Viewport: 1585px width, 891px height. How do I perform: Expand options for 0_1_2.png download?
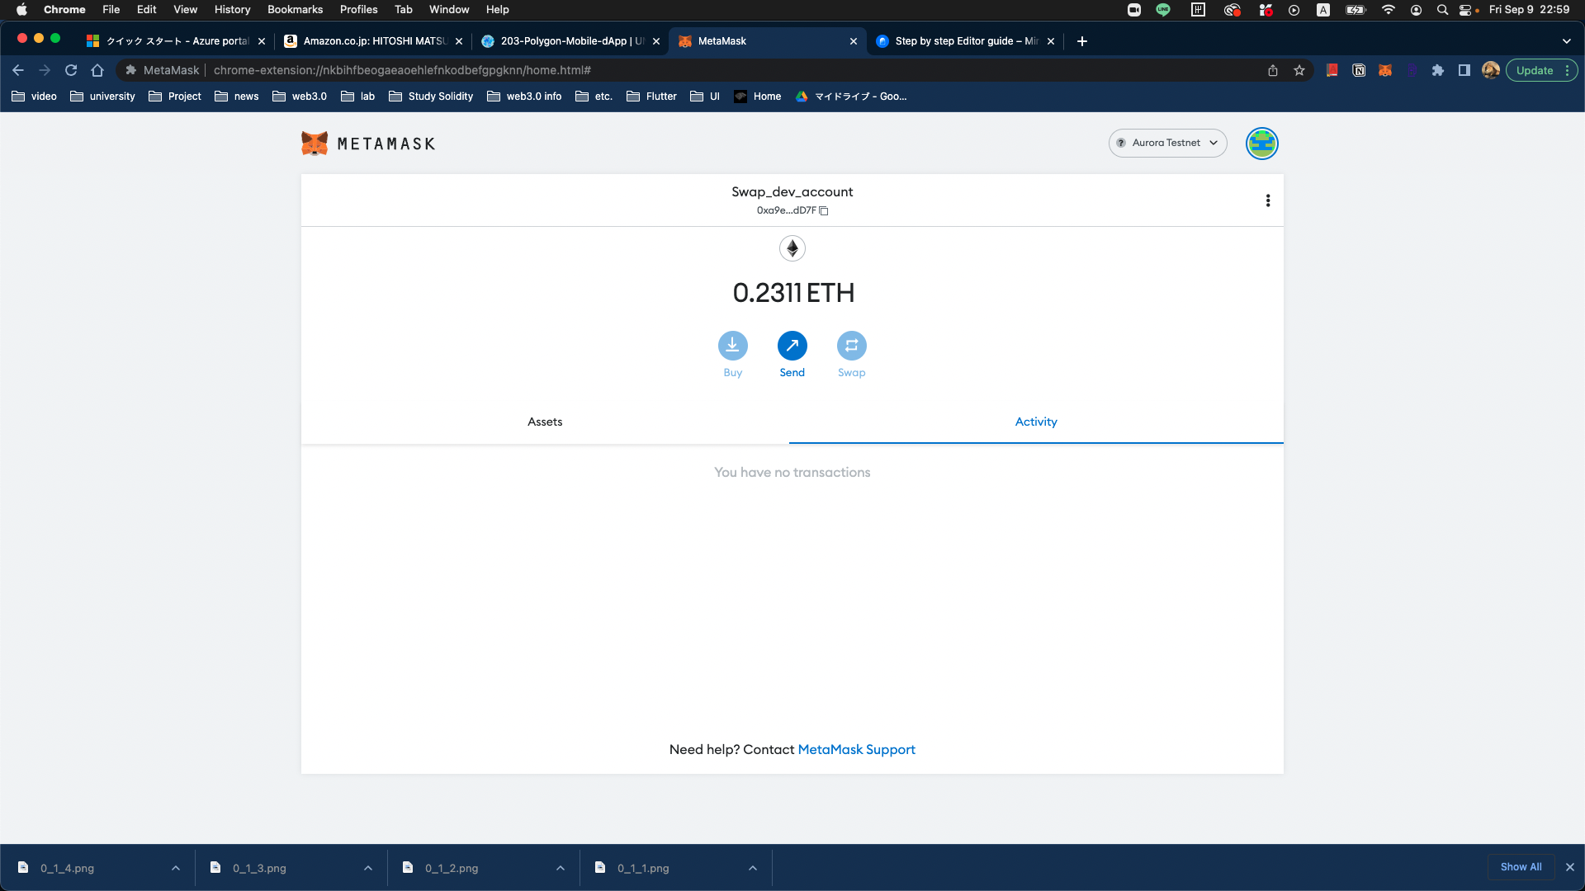[561, 868]
